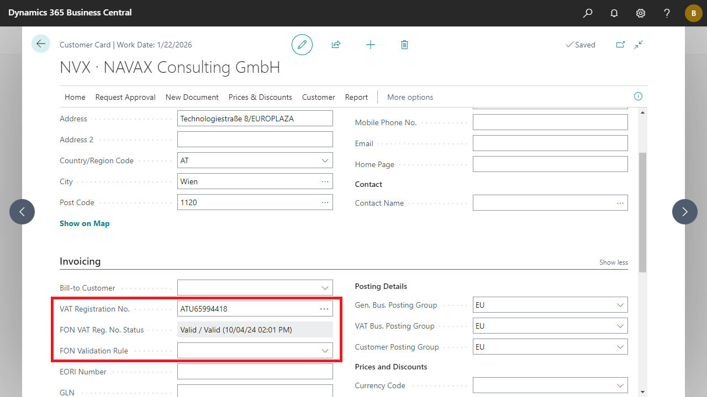Go to next record arrow

point(685,212)
